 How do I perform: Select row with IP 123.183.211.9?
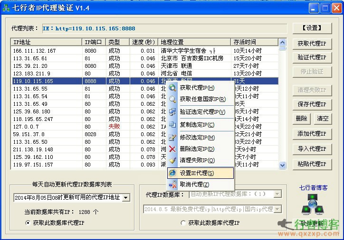tap(145, 74)
